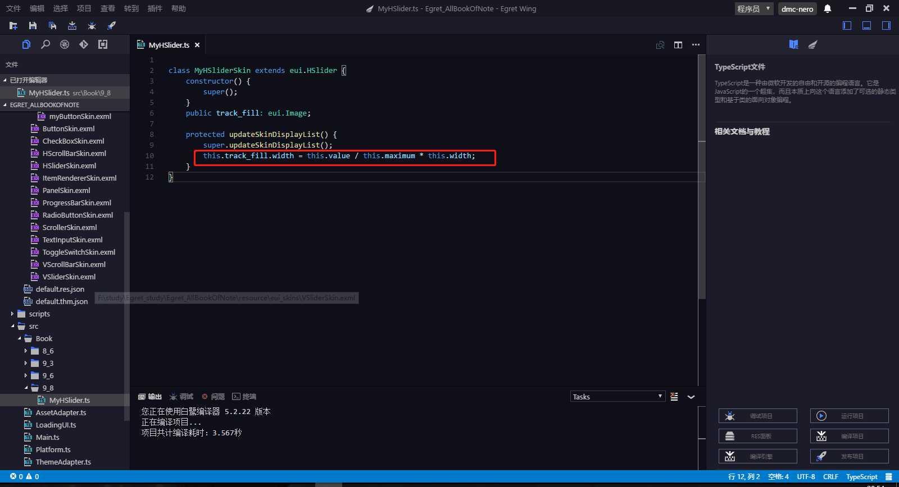Click the dmc-nero account button
The width and height of the screenshot is (899, 487).
[797, 8]
